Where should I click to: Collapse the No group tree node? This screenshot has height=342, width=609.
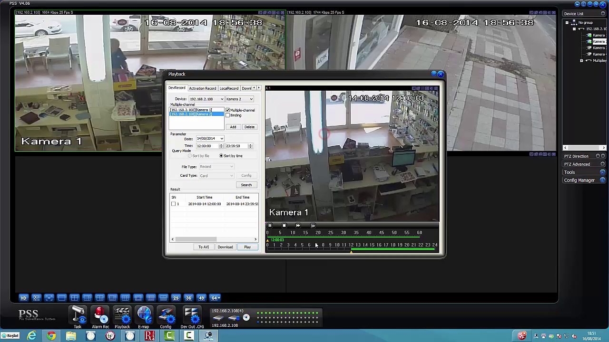click(567, 23)
